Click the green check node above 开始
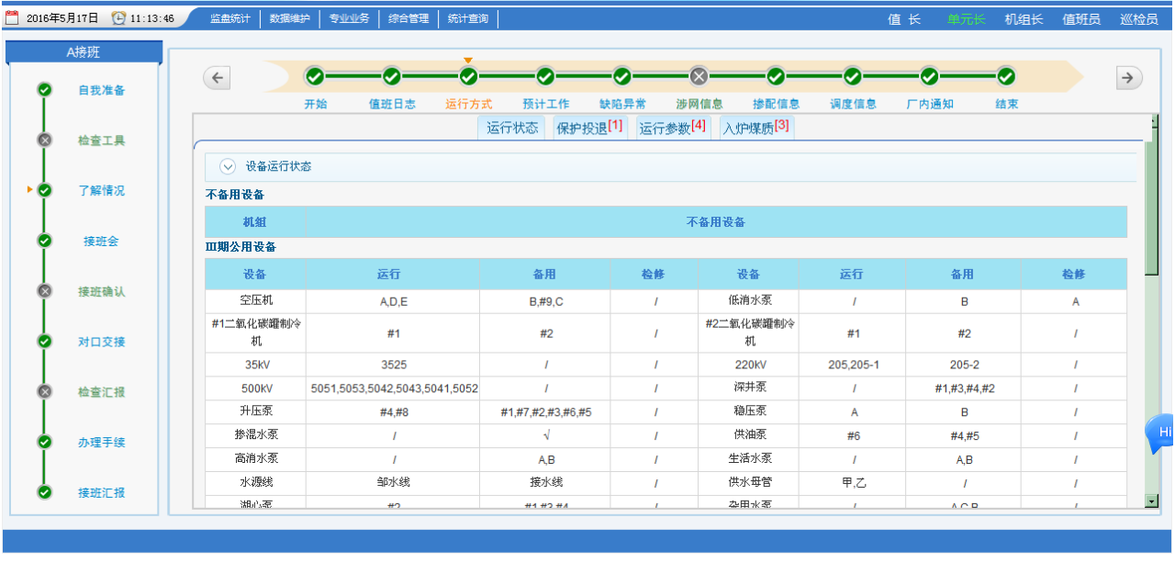Screen dimensions: 1175x574 [x=315, y=76]
